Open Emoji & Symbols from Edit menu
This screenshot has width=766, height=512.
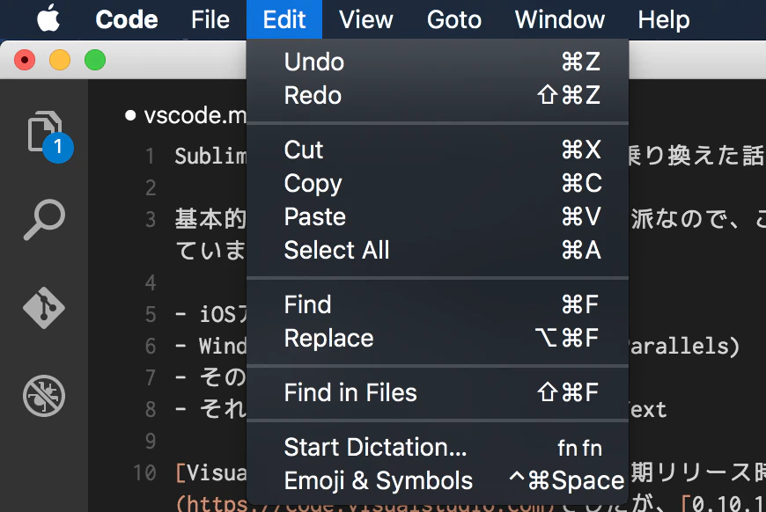[438, 480]
